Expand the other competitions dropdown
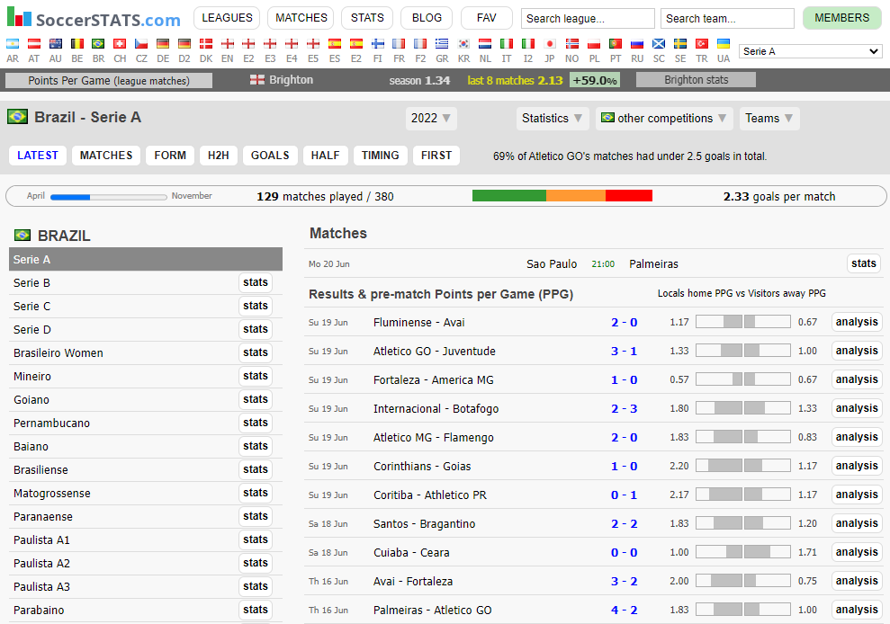 664,118
